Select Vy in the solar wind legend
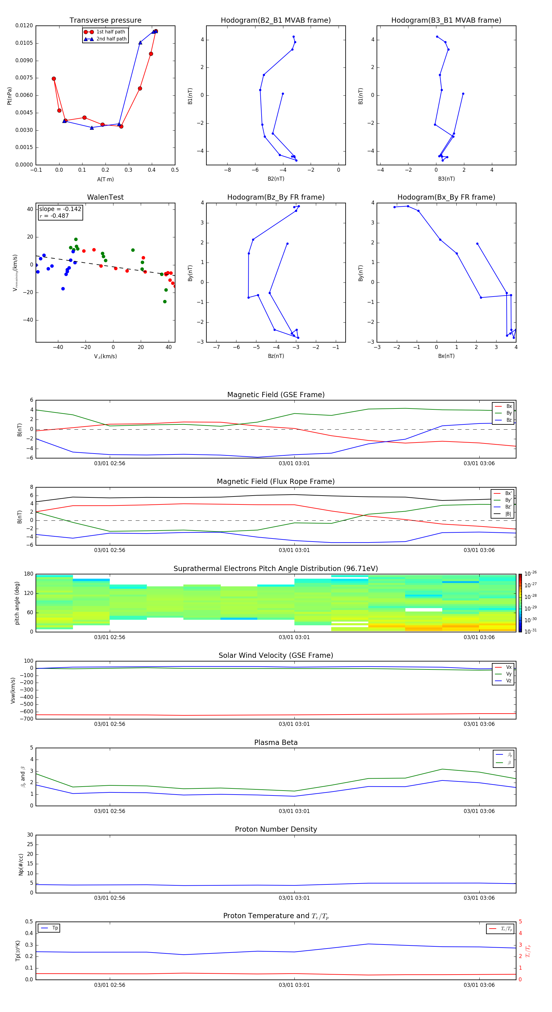Screen dimensions: 552x1012 (x=504, y=674)
